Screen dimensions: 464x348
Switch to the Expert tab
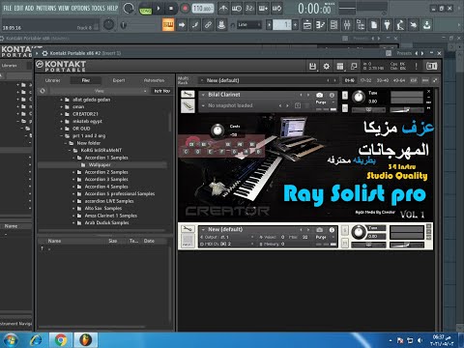coord(119,80)
